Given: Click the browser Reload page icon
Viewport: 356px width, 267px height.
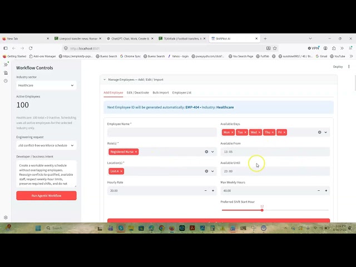Looking at the screenshot, I should 31,48.
